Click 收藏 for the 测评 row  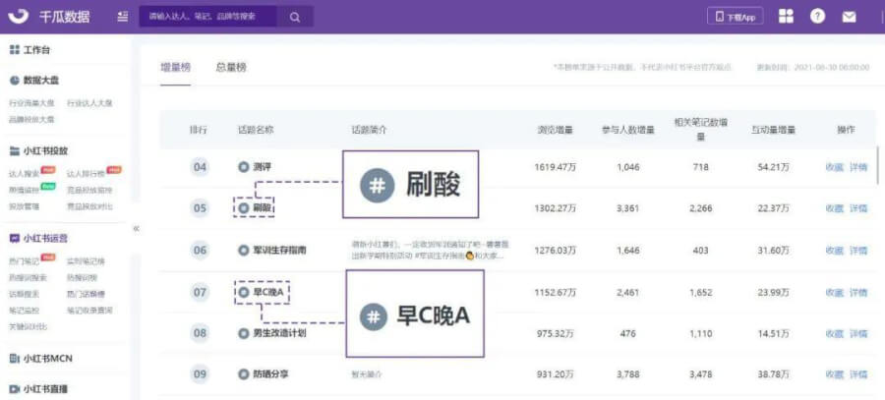(834, 167)
